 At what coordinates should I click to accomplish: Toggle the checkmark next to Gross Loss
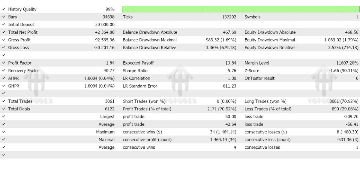coord(4,48)
